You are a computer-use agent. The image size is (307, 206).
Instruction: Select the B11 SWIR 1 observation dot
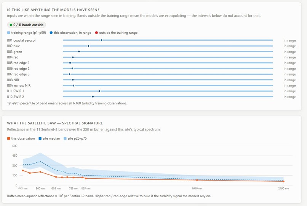pos(99,91)
